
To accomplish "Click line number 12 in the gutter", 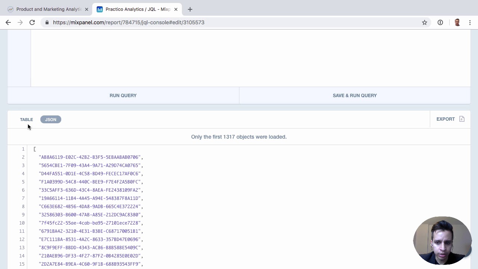I will 22,239.
